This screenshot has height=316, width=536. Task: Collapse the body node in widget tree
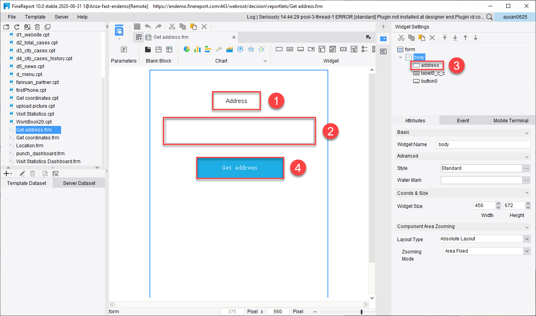400,57
